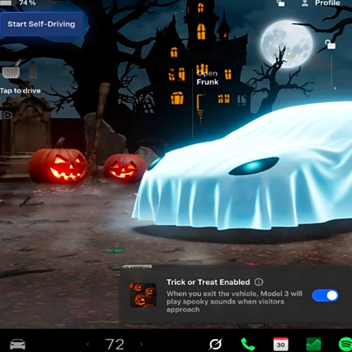The height and width of the screenshot is (352, 352).
Task: Increase temperature with right arrow
Action: (141, 344)
